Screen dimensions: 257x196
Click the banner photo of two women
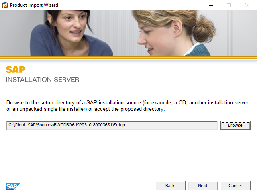(x=128, y=34)
